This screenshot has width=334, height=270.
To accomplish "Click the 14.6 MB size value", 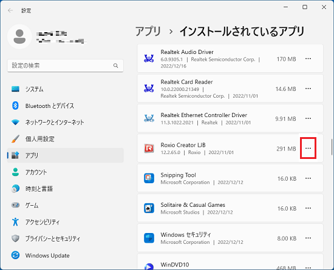I will point(285,89).
